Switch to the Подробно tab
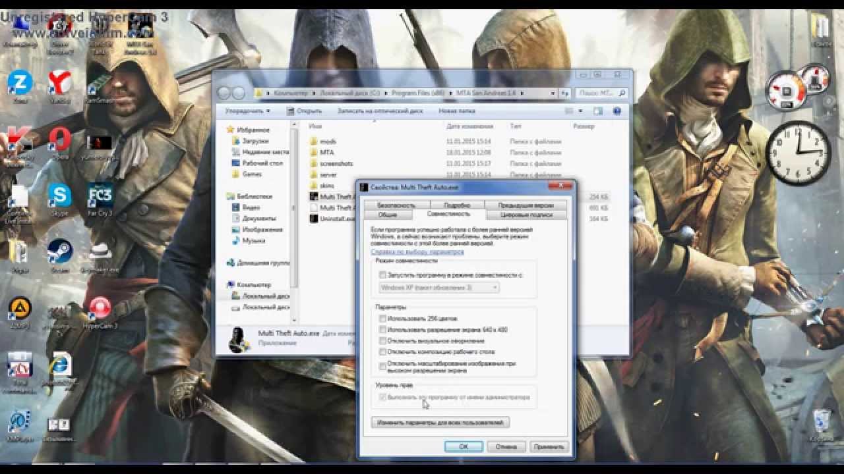The image size is (844, 474). pos(457,205)
